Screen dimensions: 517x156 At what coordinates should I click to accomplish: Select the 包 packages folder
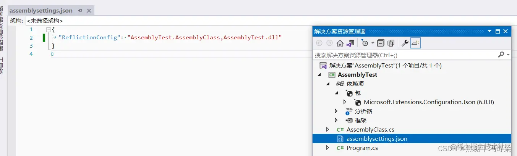(358, 93)
